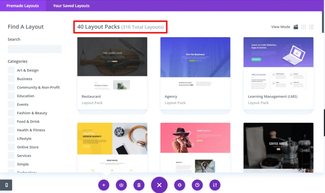Click the Find A Layout heading
This screenshot has width=325, height=193.
26,27
